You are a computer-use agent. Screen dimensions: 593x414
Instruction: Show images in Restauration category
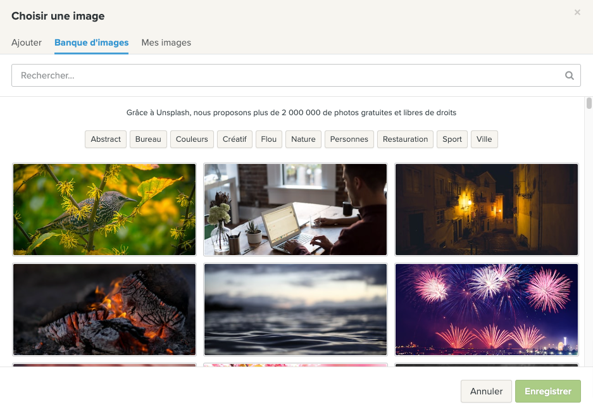coord(406,139)
